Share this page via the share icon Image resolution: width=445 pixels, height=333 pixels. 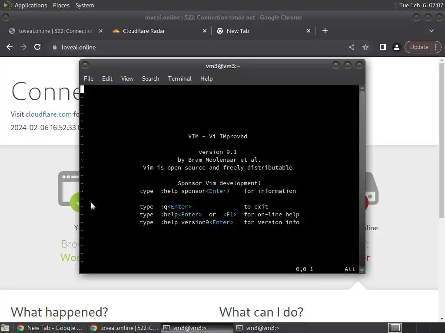(351, 47)
